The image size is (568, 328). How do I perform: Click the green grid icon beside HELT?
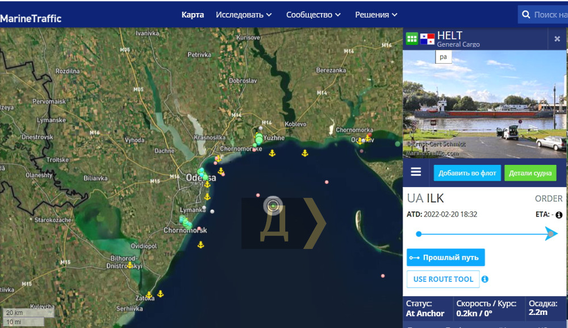(412, 39)
